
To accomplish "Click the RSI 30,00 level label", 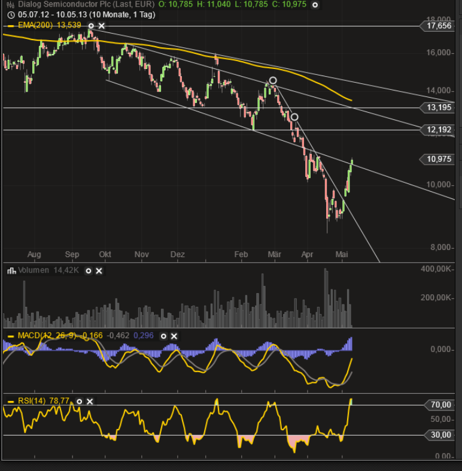I will (439, 434).
